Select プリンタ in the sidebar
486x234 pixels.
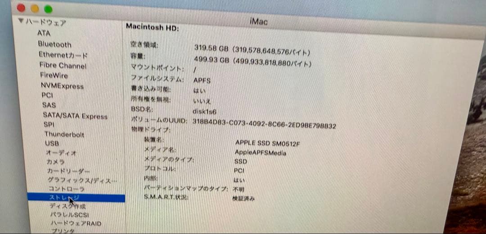click(63, 230)
